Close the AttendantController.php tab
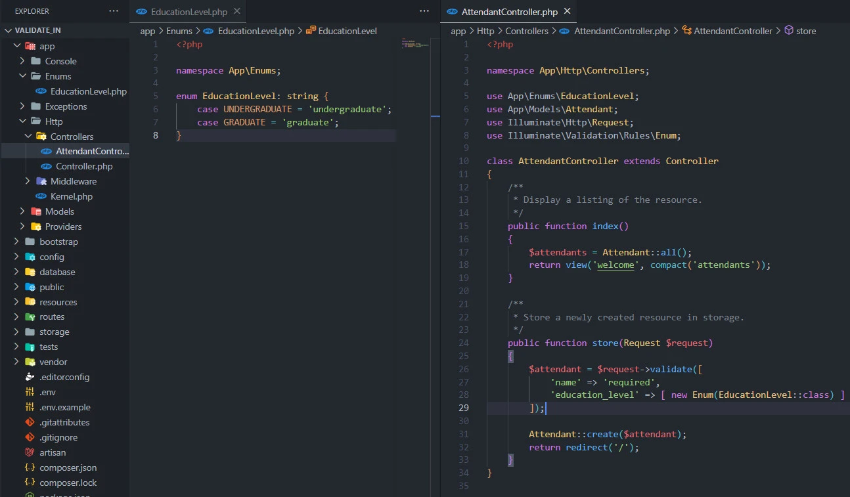This screenshot has width=850, height=497. 568,11
